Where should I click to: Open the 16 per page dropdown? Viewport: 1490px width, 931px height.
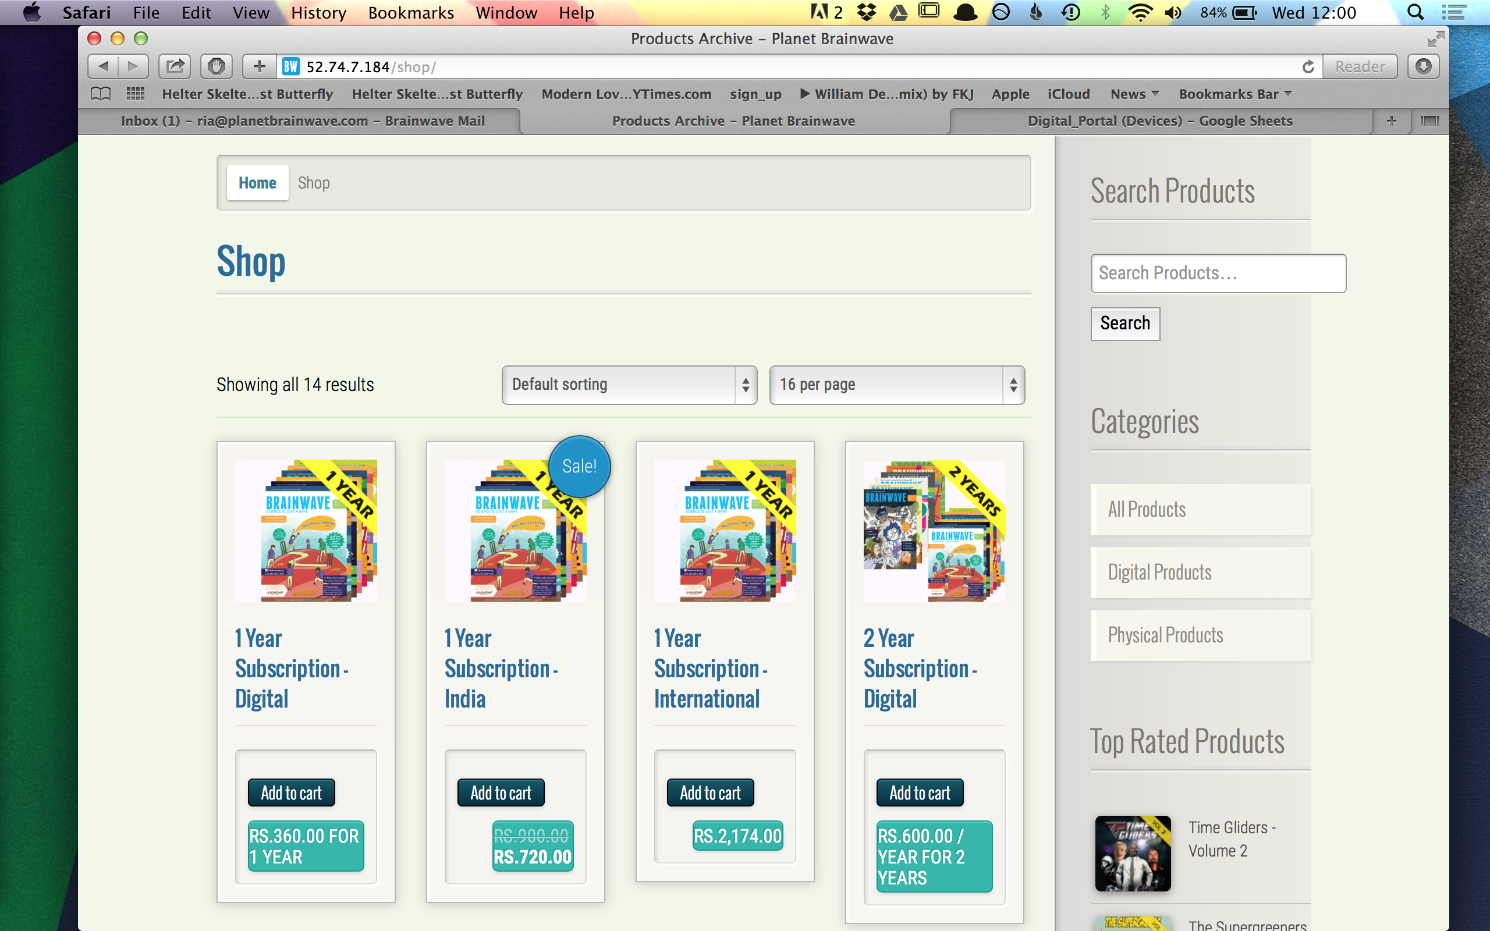[x=897, y=385]
